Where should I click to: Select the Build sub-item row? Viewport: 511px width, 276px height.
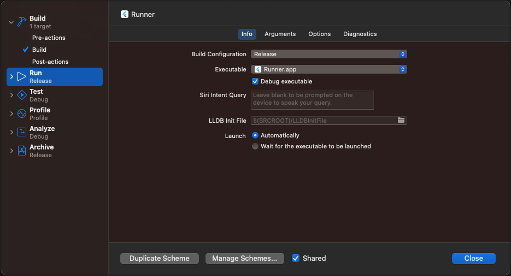[39, 50]
